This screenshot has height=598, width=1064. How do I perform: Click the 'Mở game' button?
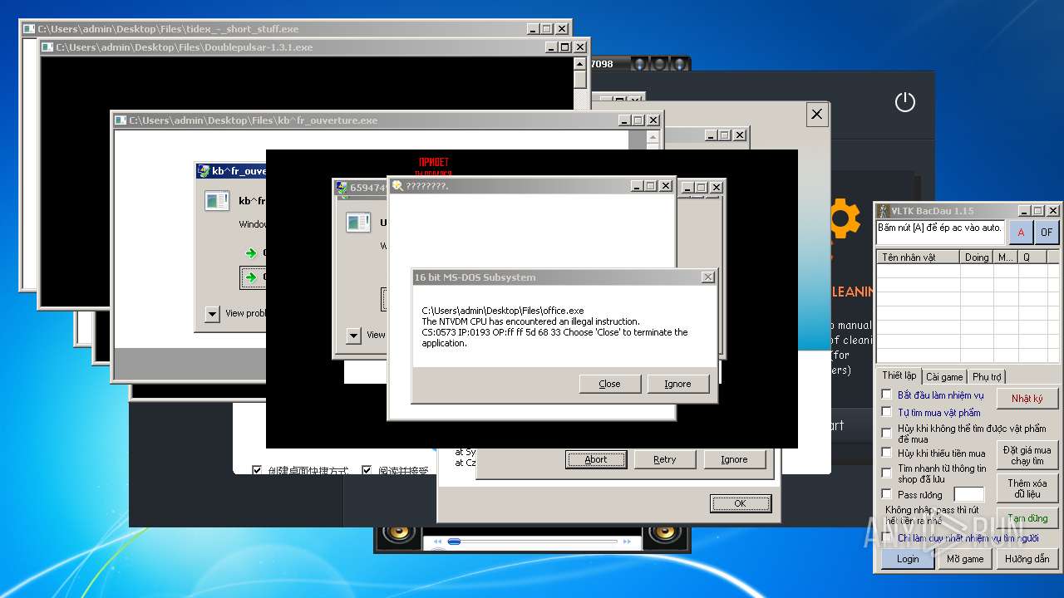click(x=965, y=558)
